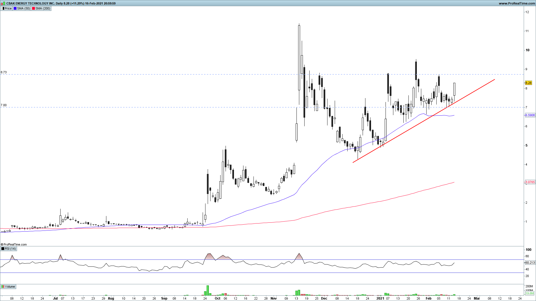Open the RSI (14) indicator label
Viewport: 536px width, 301px height.
point(10,249)
